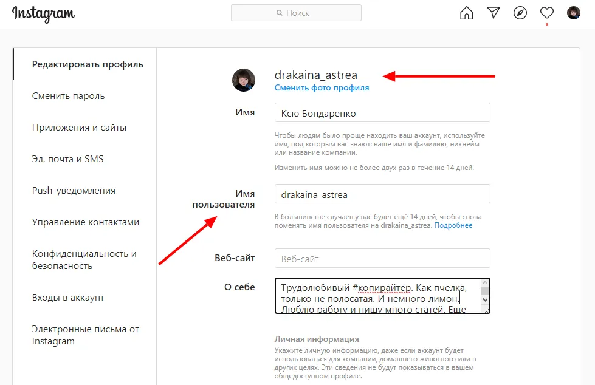This screenshot has width=595, height=385.
Task: Click the Instagram logo
Action: tap(43, 14)
